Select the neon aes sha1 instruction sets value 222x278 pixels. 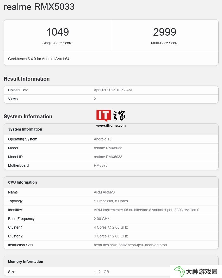130,245
